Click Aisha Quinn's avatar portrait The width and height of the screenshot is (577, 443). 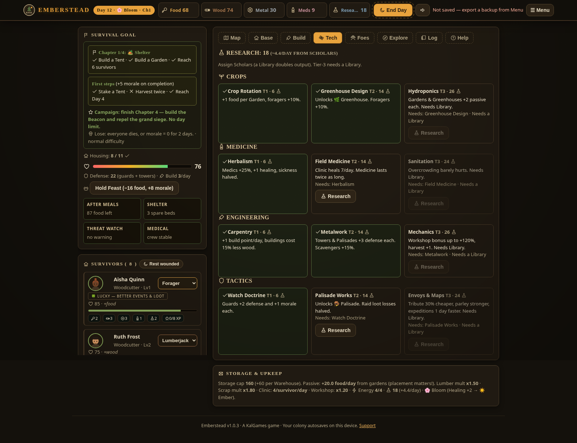tap(96, 283)
